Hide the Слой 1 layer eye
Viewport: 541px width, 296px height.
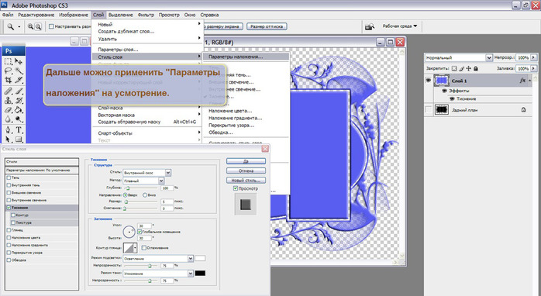tap(428, 81)
